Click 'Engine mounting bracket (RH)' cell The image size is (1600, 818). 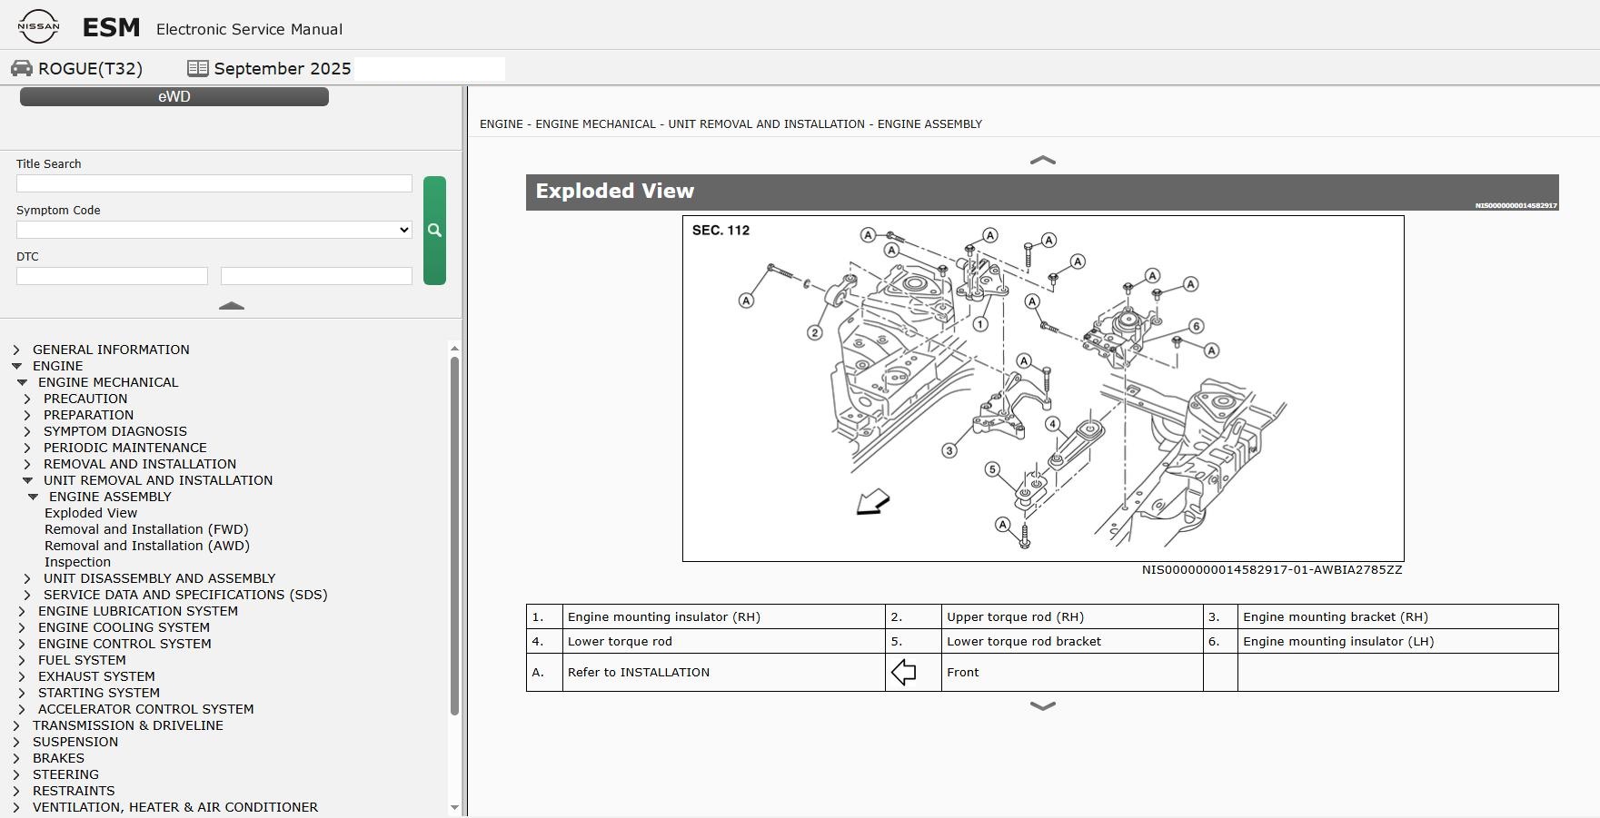pyautogui.click(x=1397, y=616)
